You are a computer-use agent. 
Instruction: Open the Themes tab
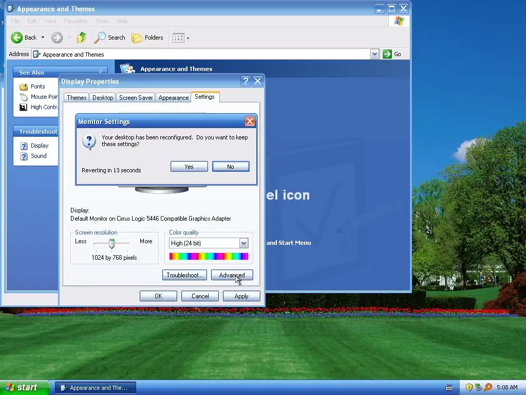coord(77,97)
